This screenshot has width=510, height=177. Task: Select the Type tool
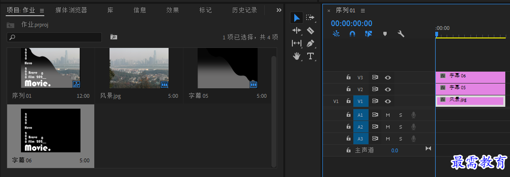310,56
